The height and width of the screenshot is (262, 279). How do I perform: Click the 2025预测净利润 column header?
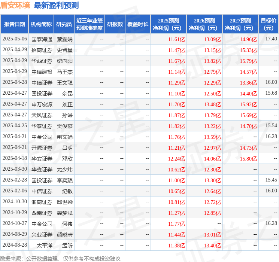pyautogui.click(x=169, y=24)
